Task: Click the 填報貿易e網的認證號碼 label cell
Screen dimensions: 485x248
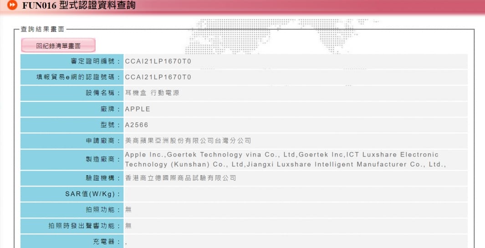Action: [x=72, y=77]
